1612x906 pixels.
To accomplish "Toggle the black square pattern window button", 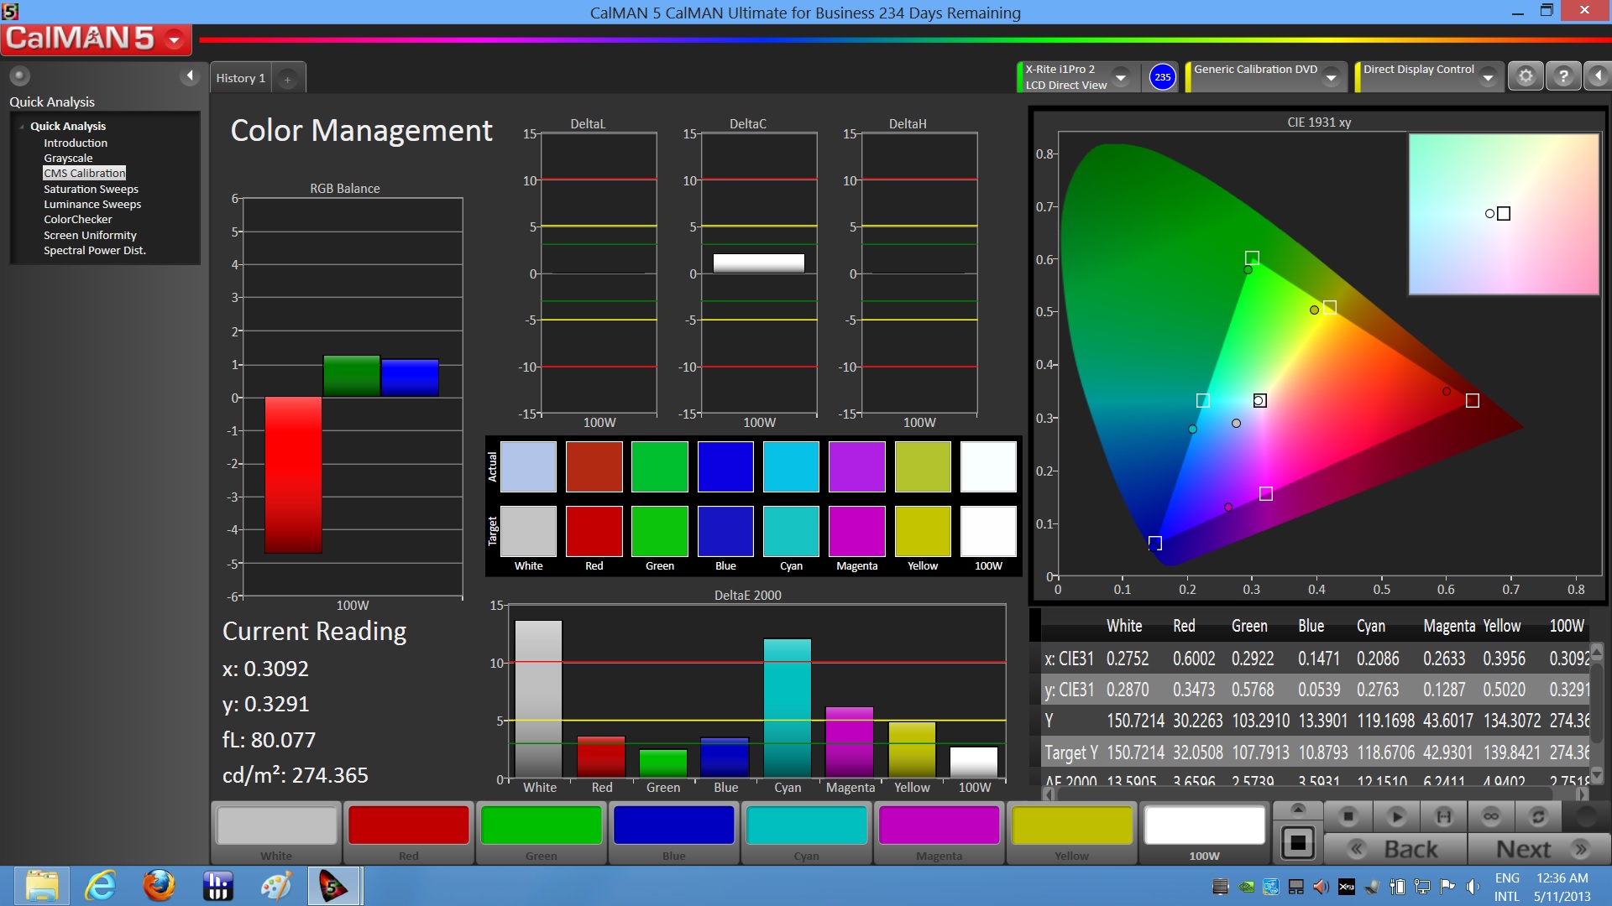I will [x=1297, y=842].
